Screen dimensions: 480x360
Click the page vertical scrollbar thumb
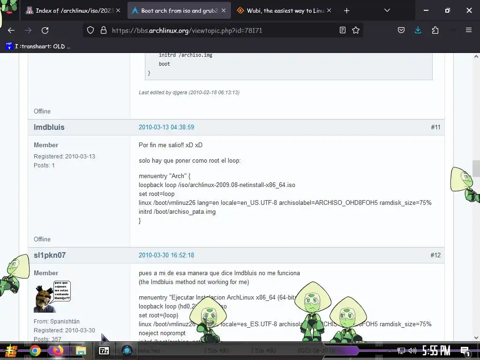[476, 168]
